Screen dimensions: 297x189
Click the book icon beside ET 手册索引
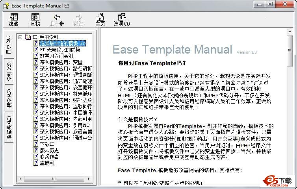(x=28, y=37)
